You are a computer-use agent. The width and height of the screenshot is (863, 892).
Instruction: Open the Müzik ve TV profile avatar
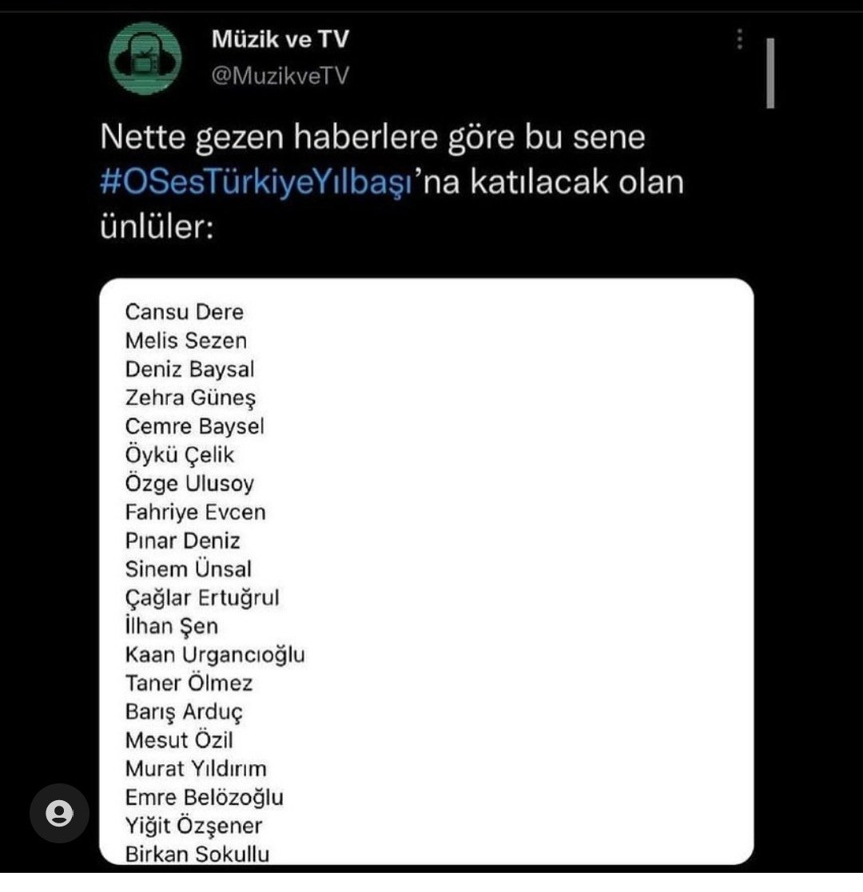point(145,58)
